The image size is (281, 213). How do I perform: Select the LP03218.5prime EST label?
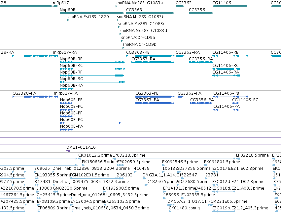[252, 155]
